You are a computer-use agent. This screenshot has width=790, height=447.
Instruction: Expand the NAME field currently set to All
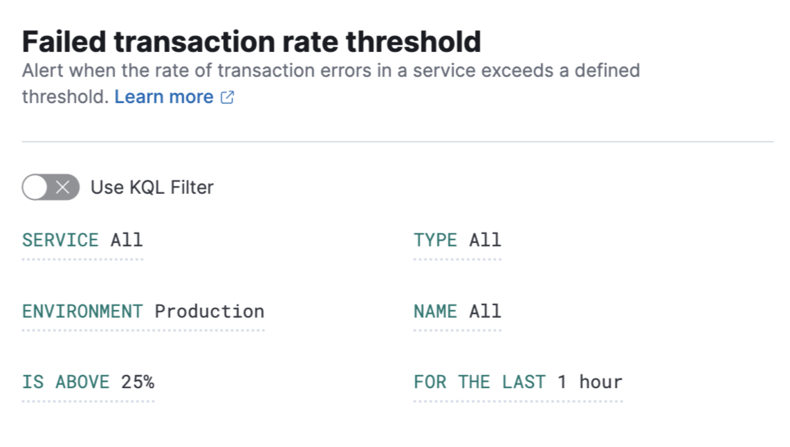tap(458, 311)
